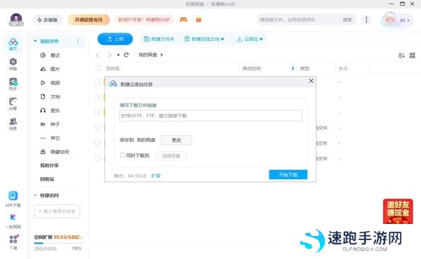This screenshot has height=259, width=421.
Task: Open the AI看 icon in sidebar
Action: point(13,104)
